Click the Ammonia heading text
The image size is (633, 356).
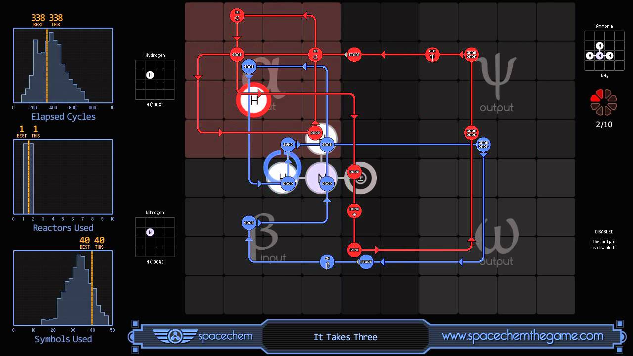(604, 26)
